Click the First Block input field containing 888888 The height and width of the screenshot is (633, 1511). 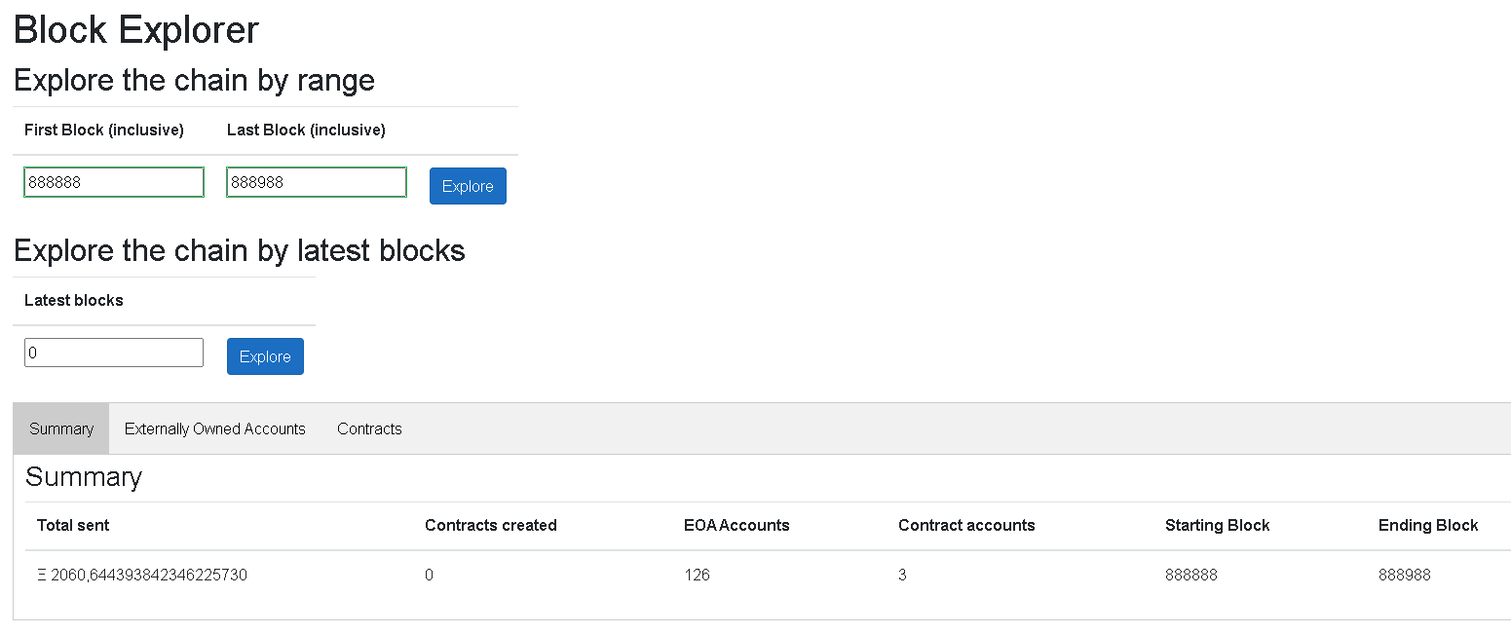[x=114, y=182]
